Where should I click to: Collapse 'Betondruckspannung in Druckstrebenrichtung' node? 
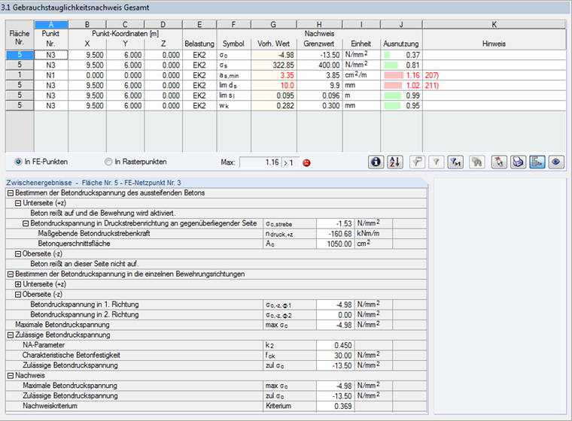(x=26, y=223)
